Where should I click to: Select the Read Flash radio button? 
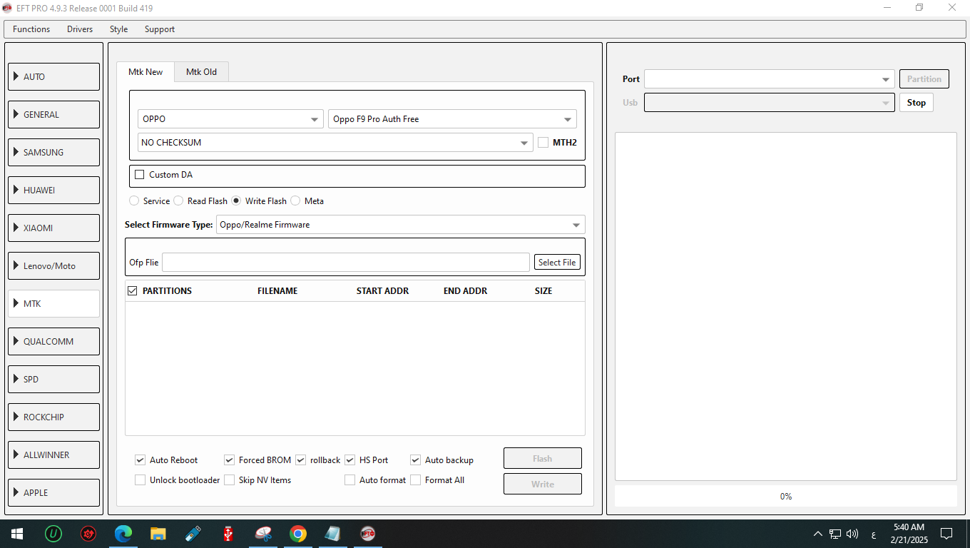point(178,201)
